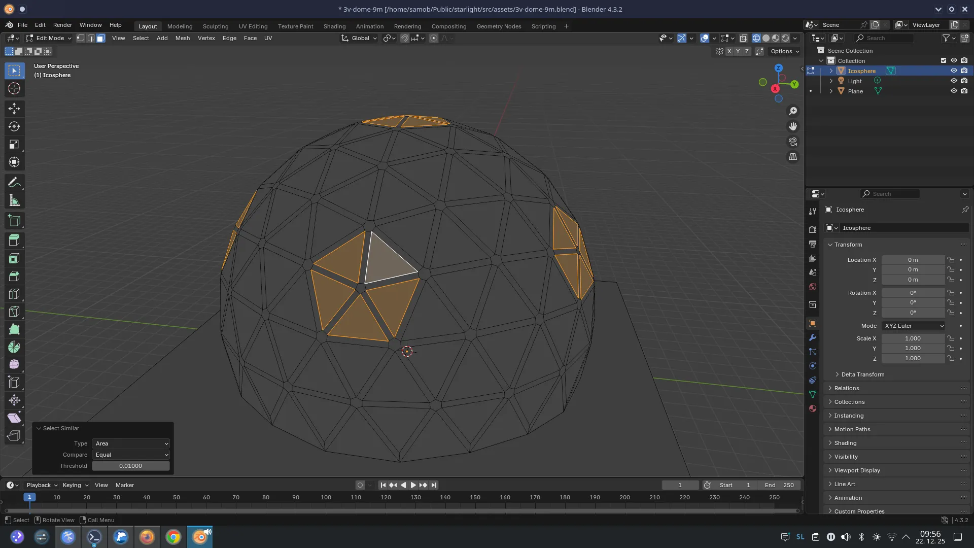Lock the Scale X value
Screen dimensions: 974x548
point(951,338)
